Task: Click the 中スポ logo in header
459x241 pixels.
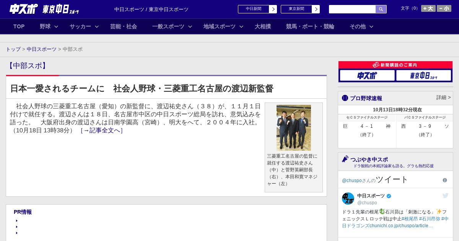Action: click(24, 9)
